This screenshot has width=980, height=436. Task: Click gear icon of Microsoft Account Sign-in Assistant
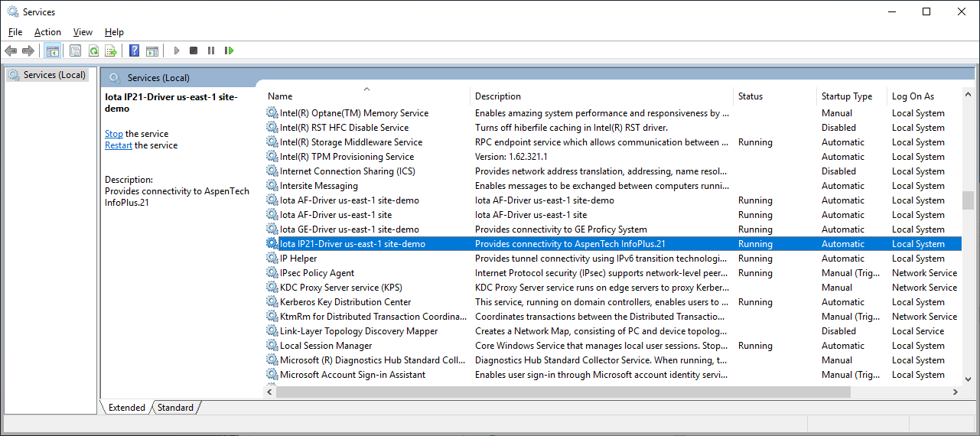272,375
